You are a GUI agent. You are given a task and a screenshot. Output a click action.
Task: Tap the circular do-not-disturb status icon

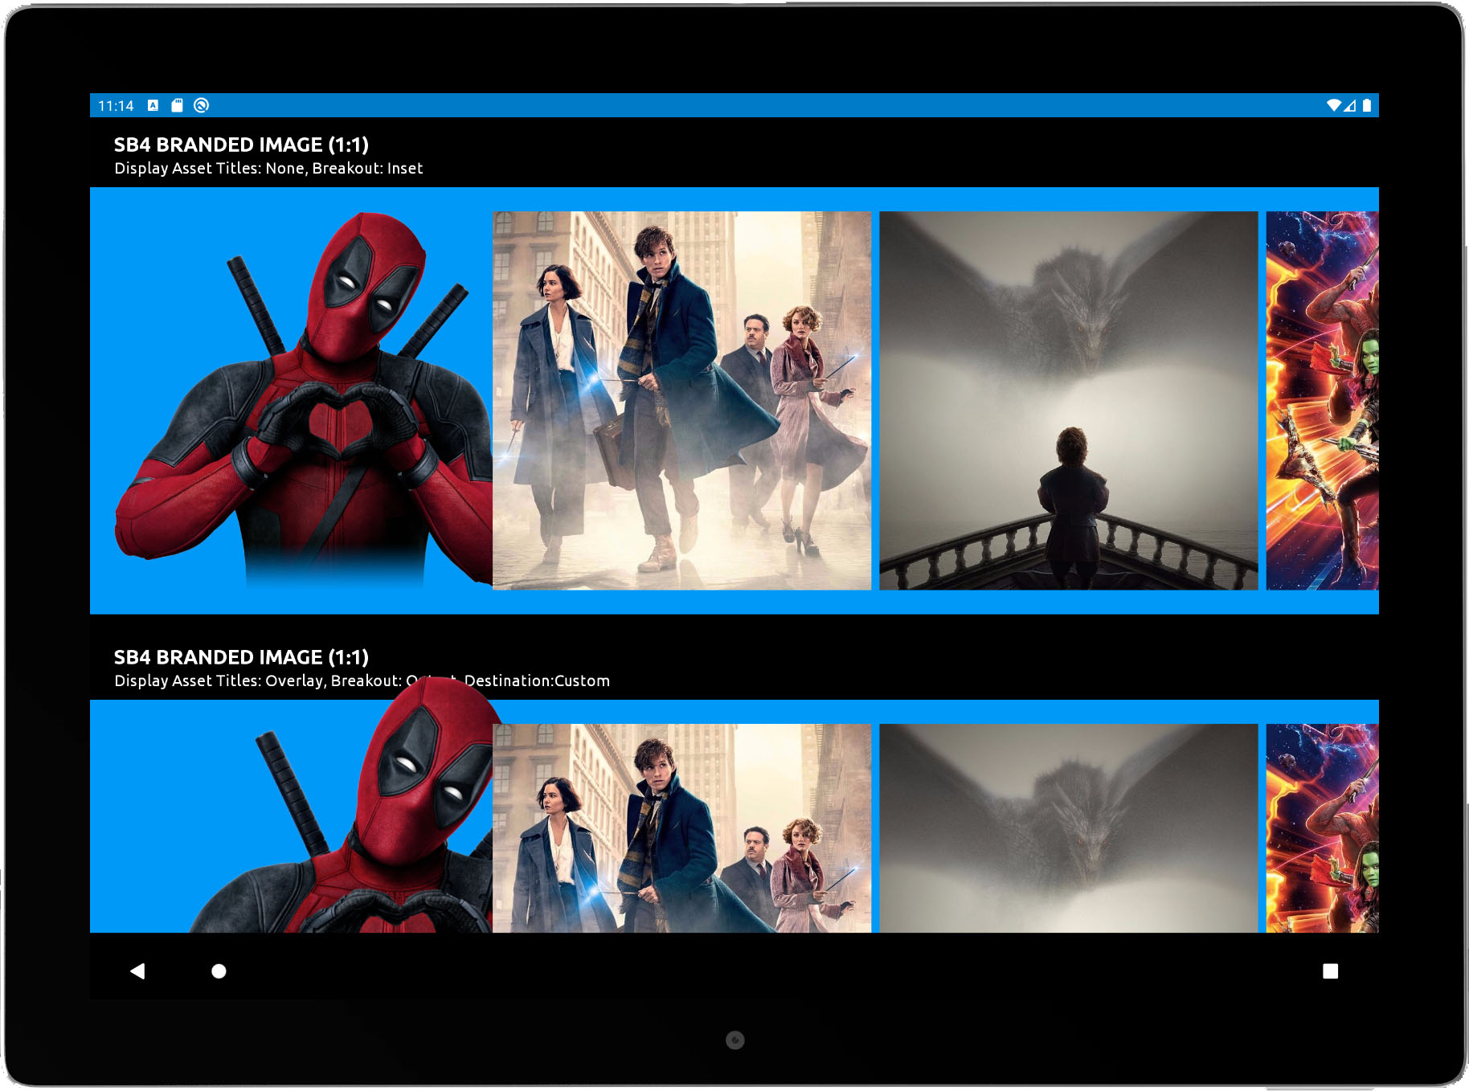(x=202, y=105)
